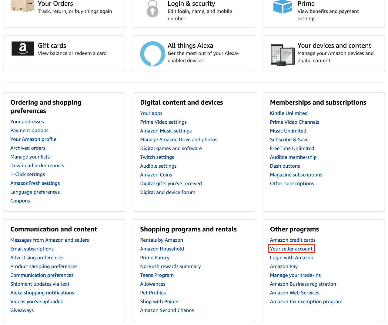Open Your Orders card heading
Viewport: 388px width, 325px height.
click(x=55, y=4)
